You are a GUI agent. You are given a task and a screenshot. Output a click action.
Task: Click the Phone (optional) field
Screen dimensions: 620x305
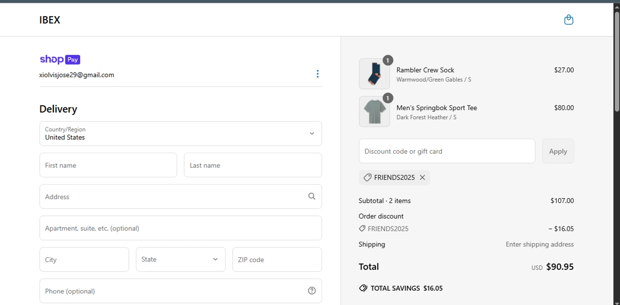point(181,291)
